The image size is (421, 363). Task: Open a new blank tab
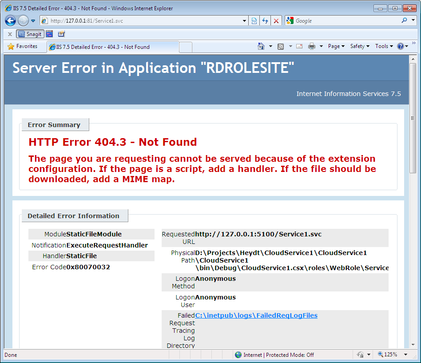pos(186,47)
